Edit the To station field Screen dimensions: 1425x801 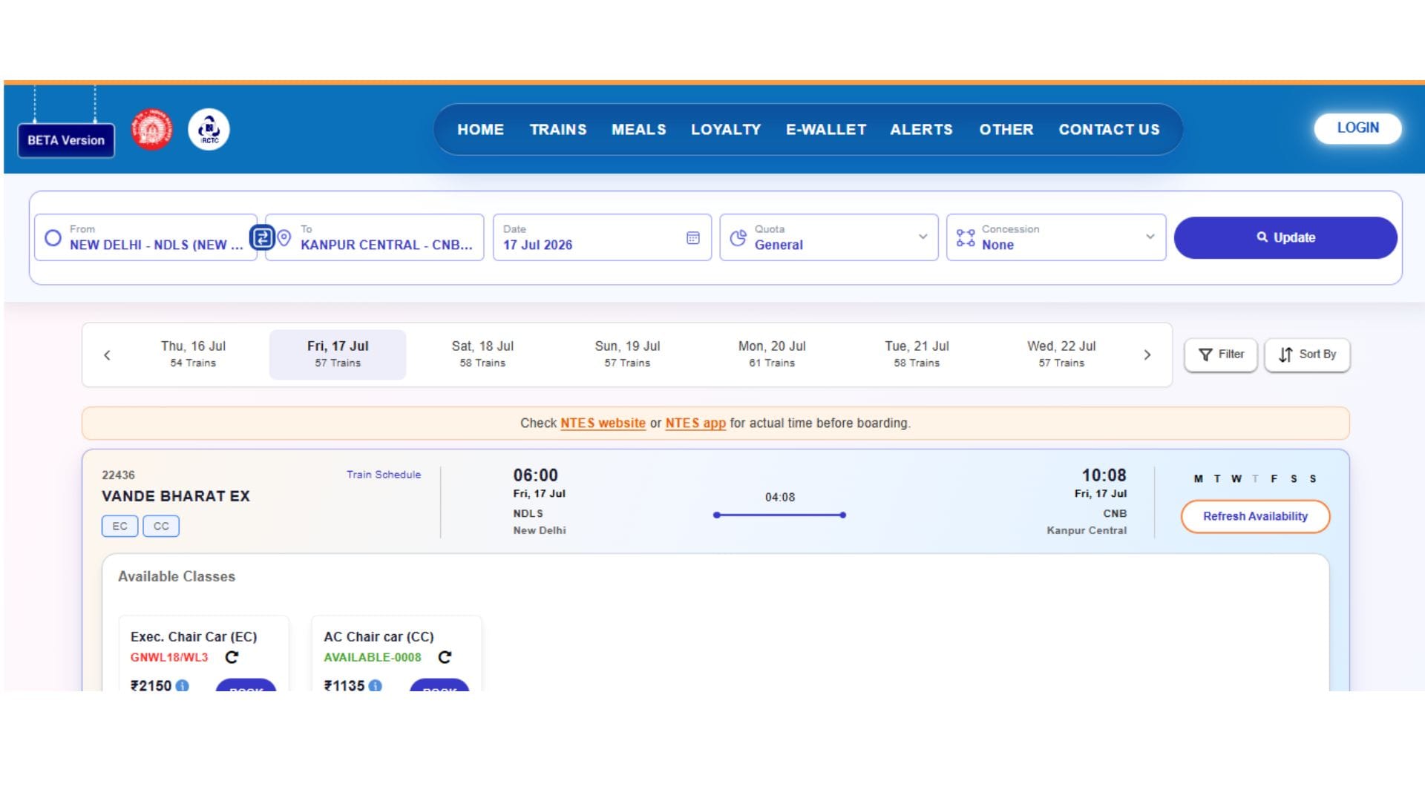coord(375,237)
